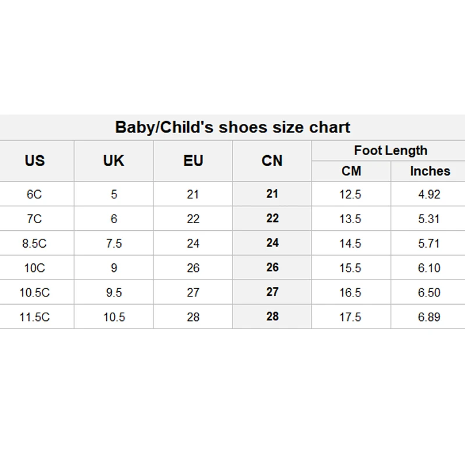Click the EU column header
Viewport: 465px width, 465px height.
click(x=193, y=160)
